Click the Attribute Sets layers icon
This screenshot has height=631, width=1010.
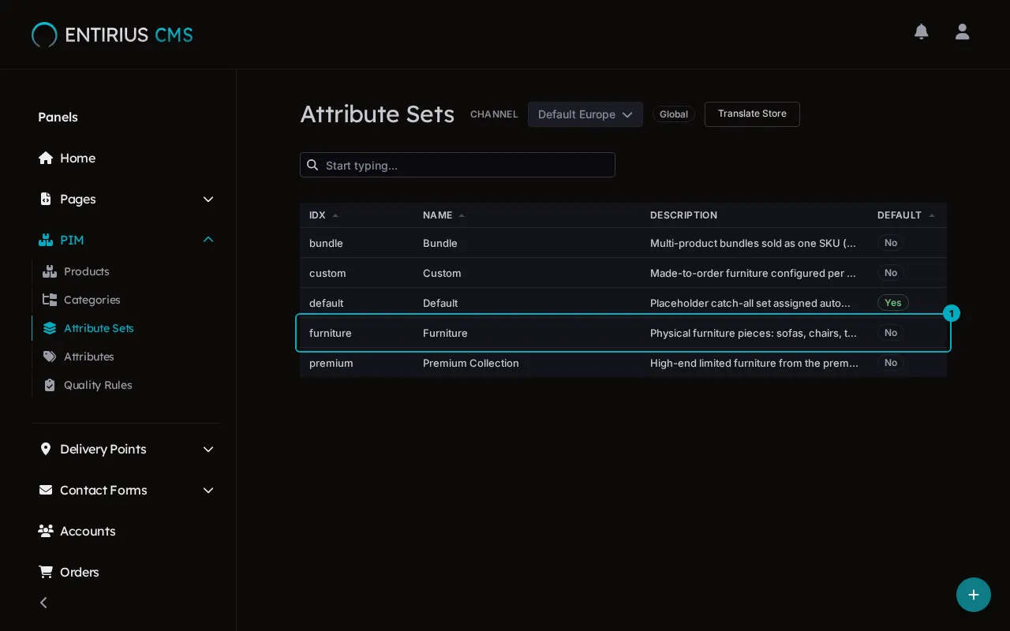coord(50,328)
